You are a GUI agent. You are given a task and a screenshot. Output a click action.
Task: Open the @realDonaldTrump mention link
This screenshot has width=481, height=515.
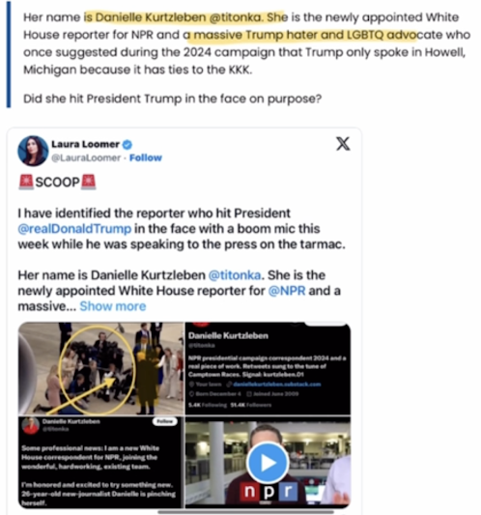(74, 229)
